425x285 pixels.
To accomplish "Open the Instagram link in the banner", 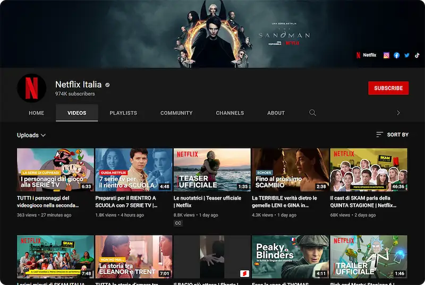I will (x=386, y=55).
